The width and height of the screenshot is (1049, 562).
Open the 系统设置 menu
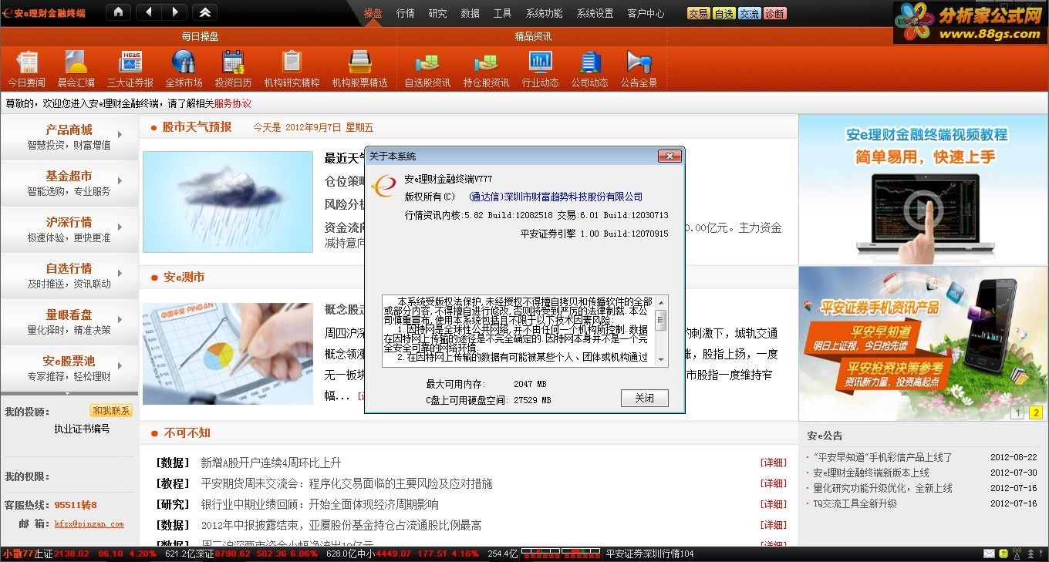tap(595, 13)
